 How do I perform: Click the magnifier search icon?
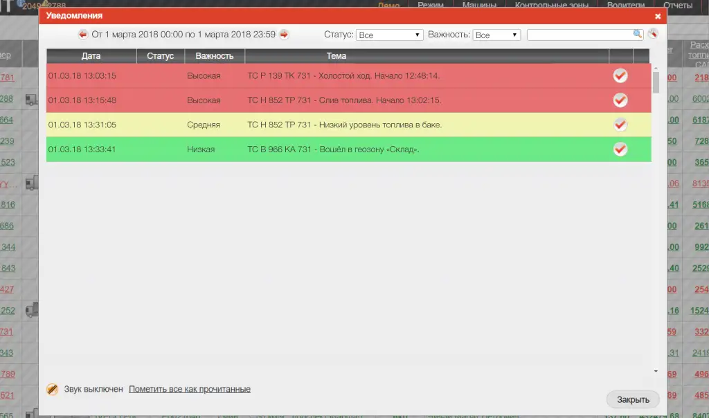click(x=637, y=34)
